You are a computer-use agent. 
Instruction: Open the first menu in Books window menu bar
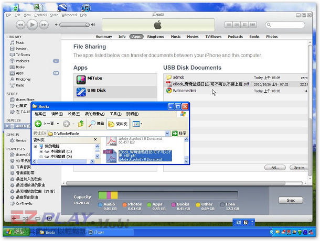40,114
